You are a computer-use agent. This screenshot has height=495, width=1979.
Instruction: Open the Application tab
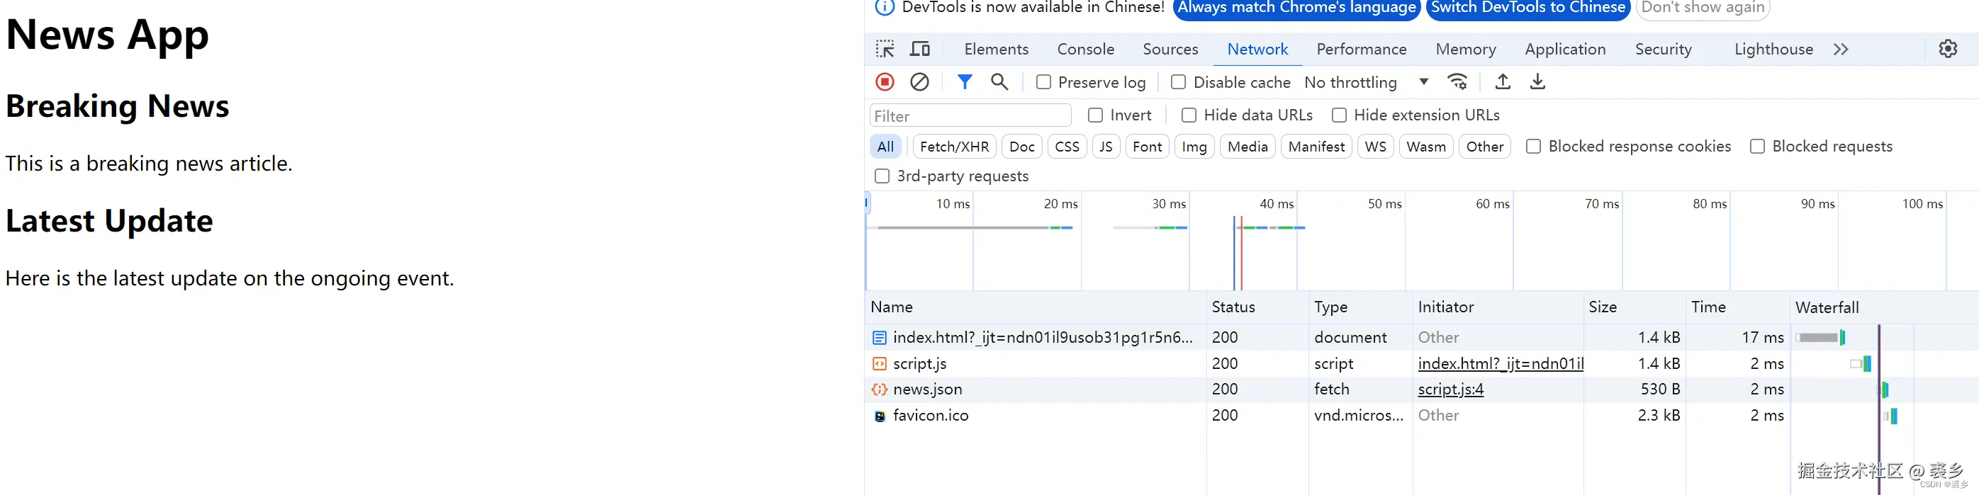click(1565, 49)
